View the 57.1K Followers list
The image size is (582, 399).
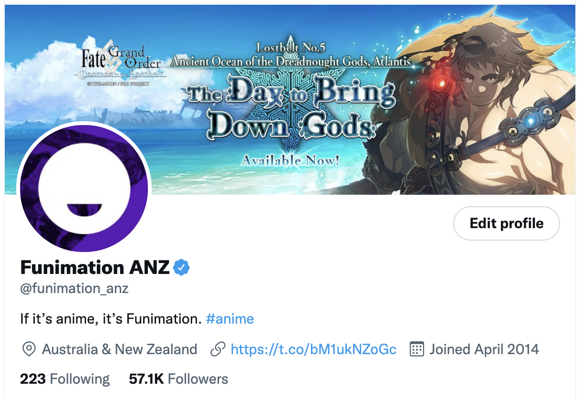(x=178, y=379)
